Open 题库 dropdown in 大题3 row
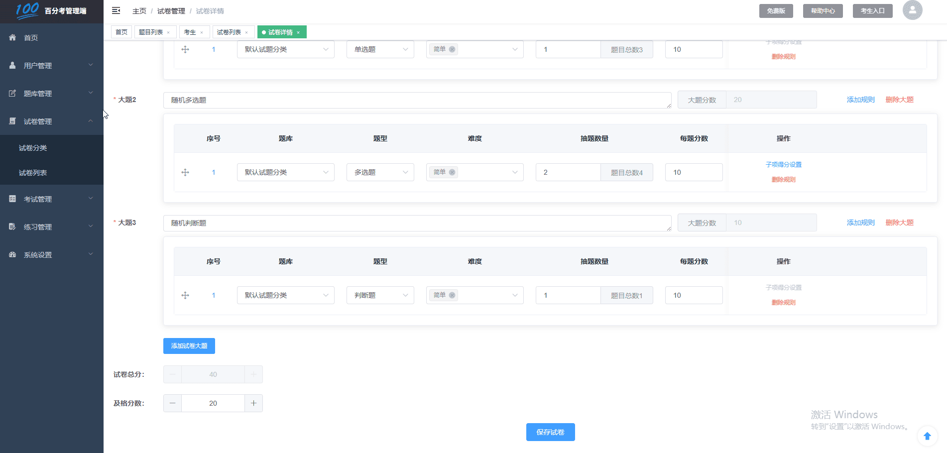947x453 pixels. coord(285,295)
